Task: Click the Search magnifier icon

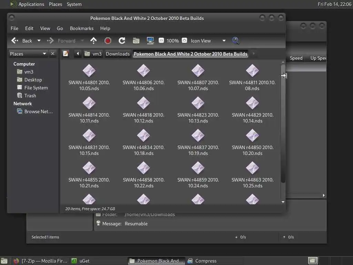Action: point(235,41)
